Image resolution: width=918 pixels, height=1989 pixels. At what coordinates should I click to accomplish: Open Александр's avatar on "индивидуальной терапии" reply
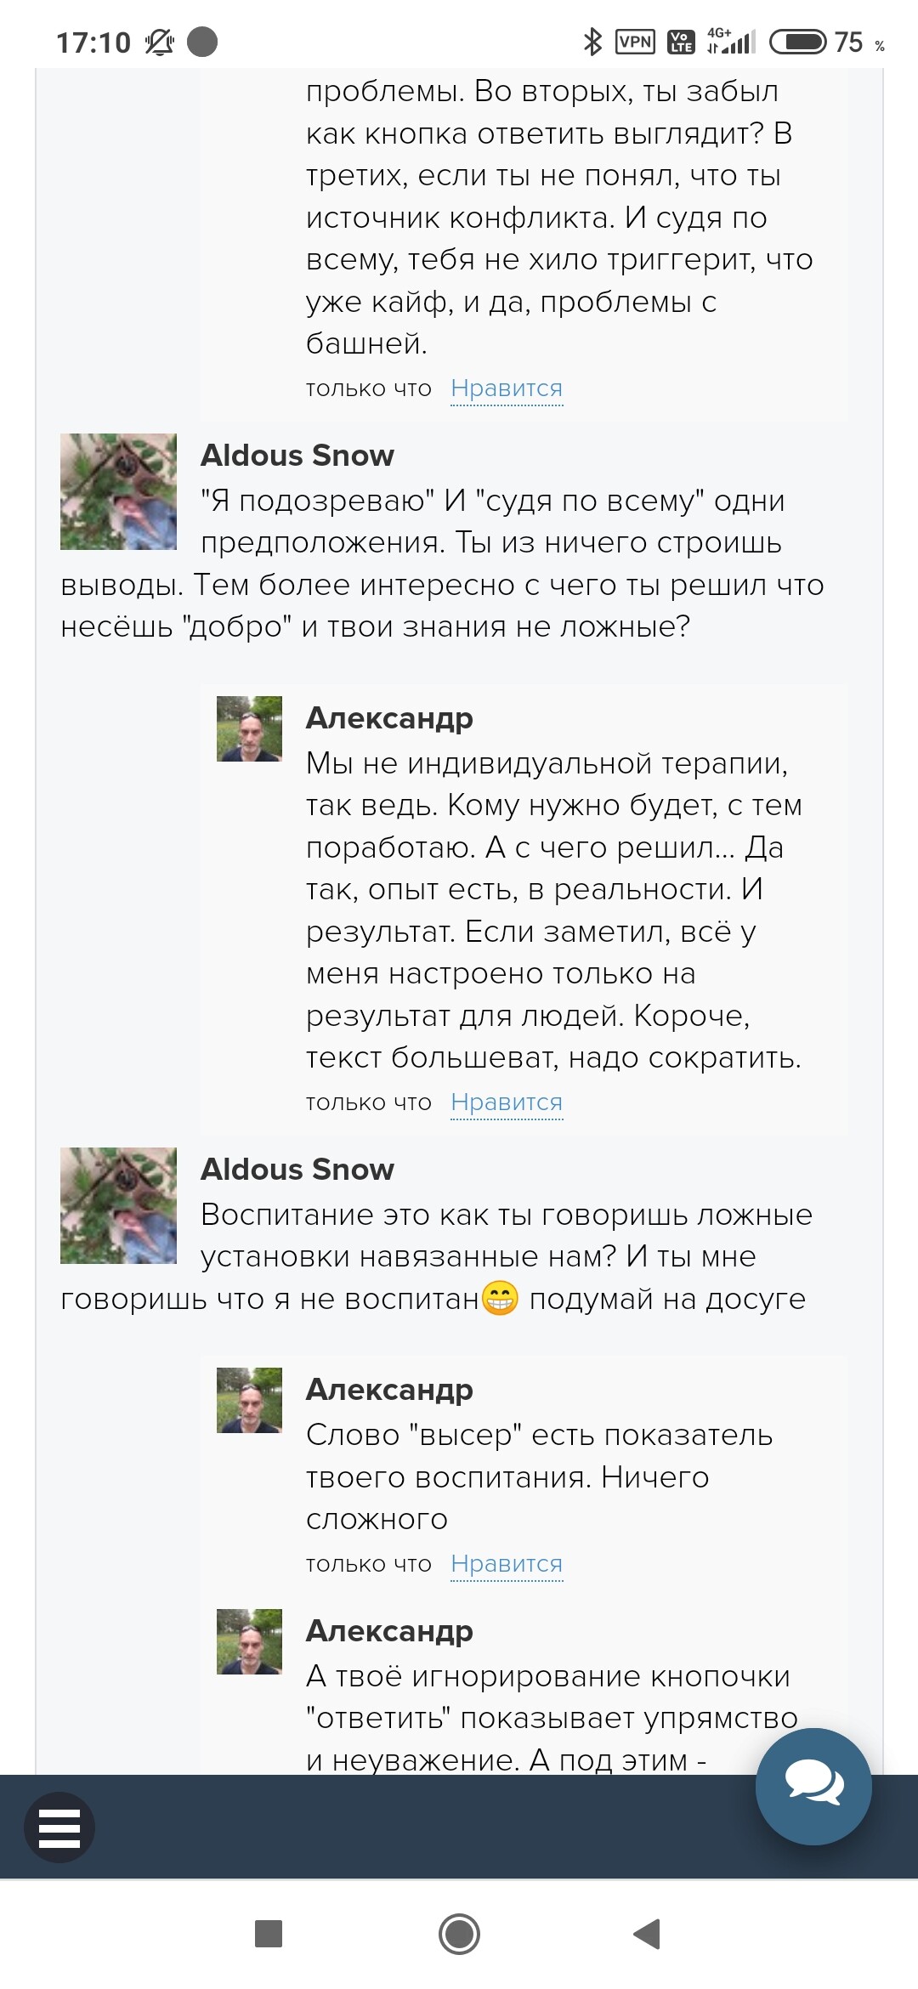click(249, 728)
